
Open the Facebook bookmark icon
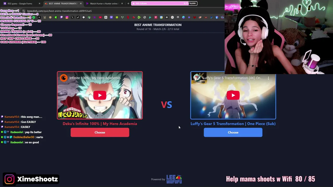(217, 17)
